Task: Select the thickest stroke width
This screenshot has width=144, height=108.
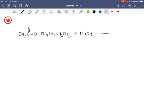Action: [x=118, y=12]
